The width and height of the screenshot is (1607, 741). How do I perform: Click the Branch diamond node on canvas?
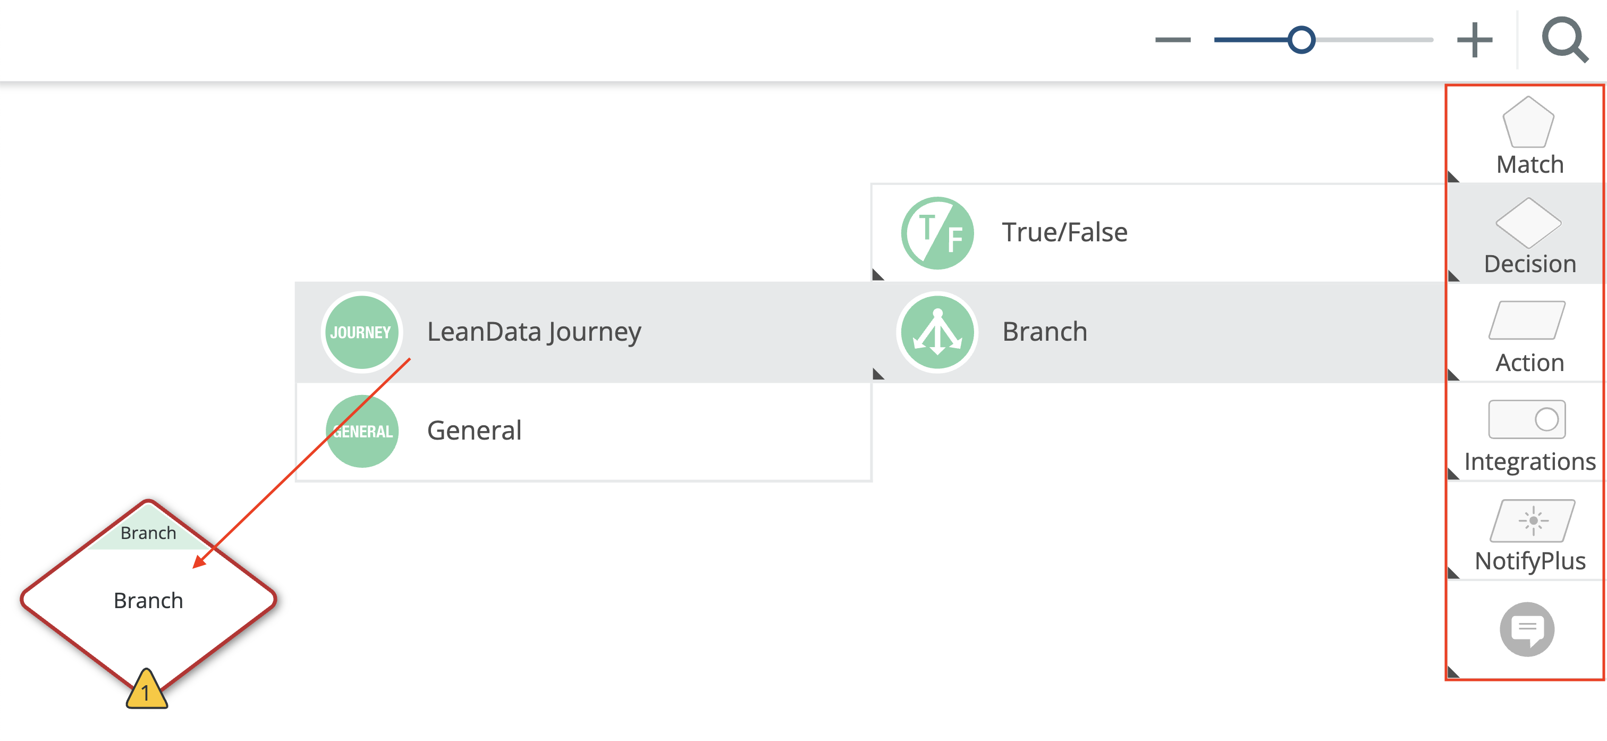point(148,600)
